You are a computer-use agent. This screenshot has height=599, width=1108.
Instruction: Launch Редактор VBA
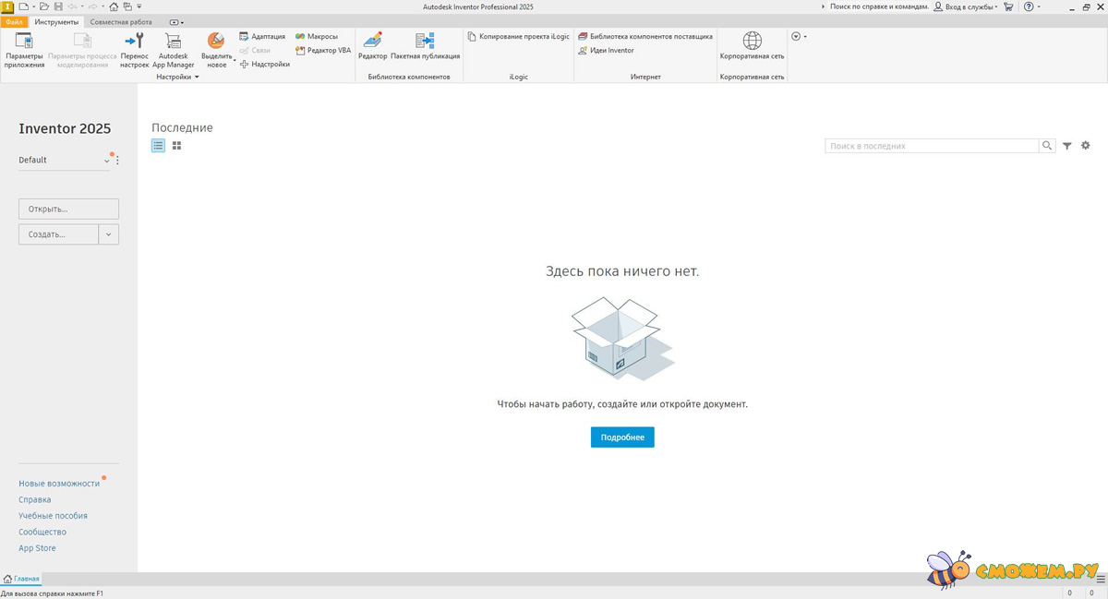coord(323,51)
